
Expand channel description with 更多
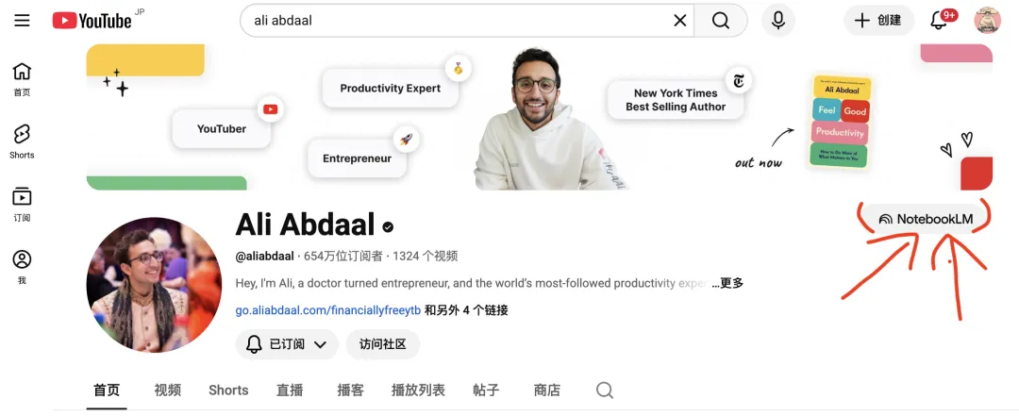point(727,283)
